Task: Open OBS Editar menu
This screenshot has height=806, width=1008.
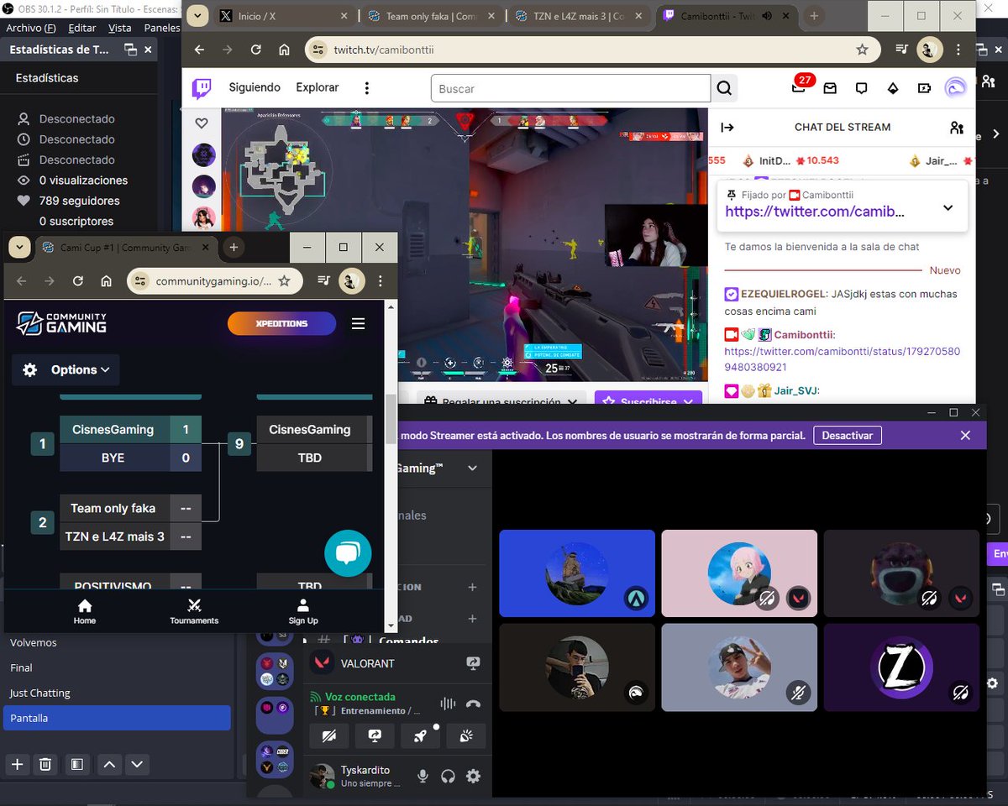Action: click(x=82, y=28)
